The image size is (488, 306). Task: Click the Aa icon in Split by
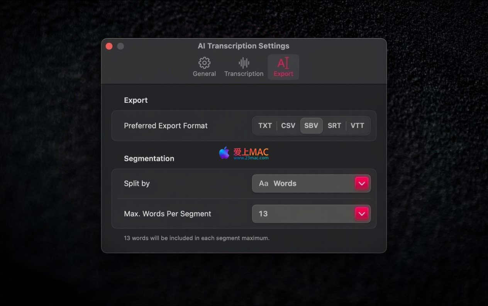click(x=264, y=184)
